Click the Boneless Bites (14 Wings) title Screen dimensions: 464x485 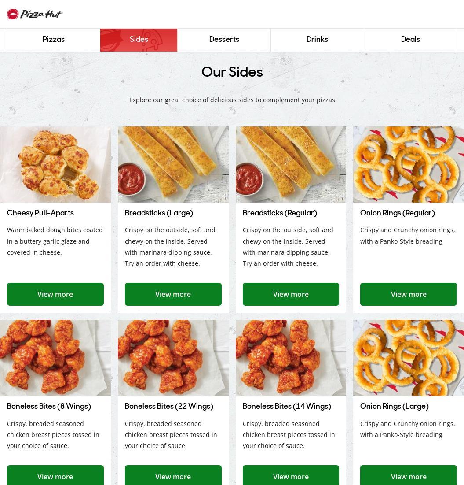click(x=287, y=406)
